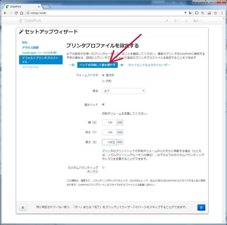Click the 次 next button
Viewport: 227px width, 225px height.
tap(201, 207)
